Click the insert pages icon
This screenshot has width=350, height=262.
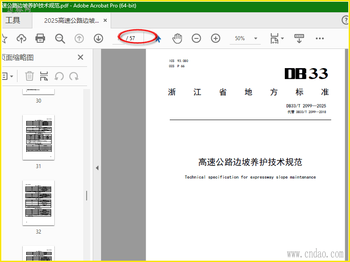tap(44, 76)
